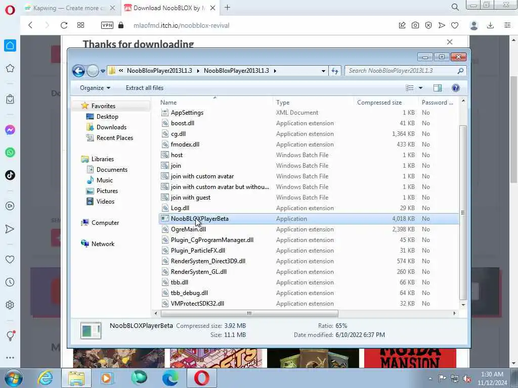The height and width of the screenshot is (388, 518).
Task: Select VMProtectSDK32.dll file
Action: click(197, 304)
